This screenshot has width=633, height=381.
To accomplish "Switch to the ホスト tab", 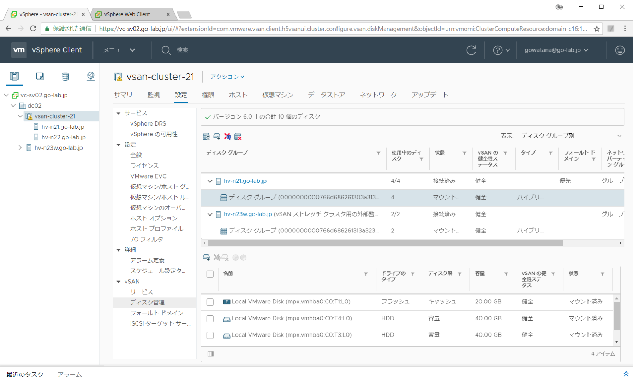I will coord(238,95).
